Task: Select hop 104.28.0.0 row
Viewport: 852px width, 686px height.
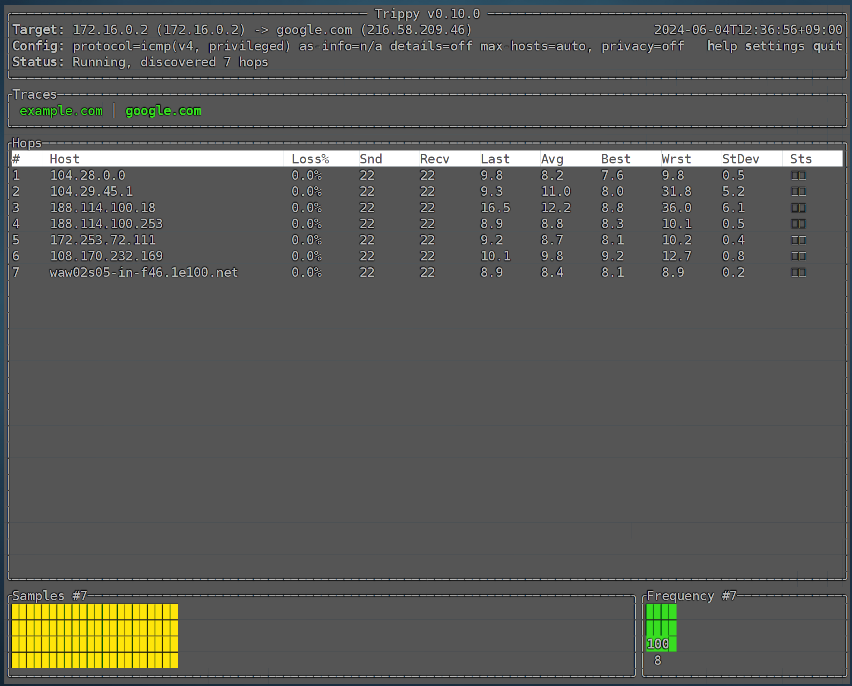Action: [88, 175]
